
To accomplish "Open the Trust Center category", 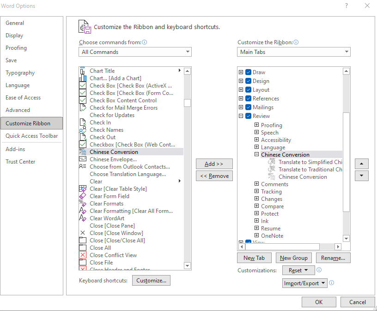I will click(31, 162).
